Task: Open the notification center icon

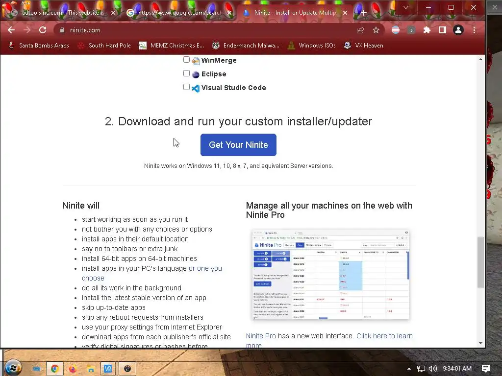Action: click(486, 369)
